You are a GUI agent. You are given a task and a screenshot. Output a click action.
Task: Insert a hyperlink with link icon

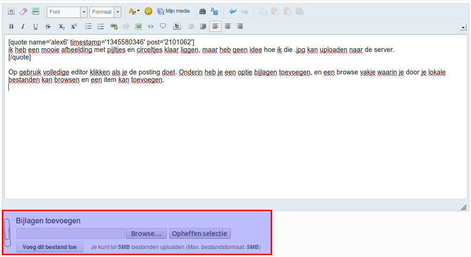(114, 26)
